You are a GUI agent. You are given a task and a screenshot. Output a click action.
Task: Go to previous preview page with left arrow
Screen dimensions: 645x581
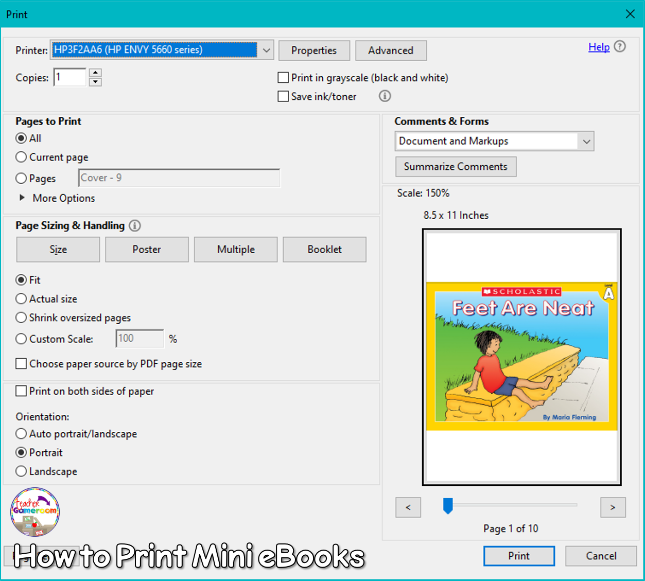pyautogui.click(x=408, y=507)
